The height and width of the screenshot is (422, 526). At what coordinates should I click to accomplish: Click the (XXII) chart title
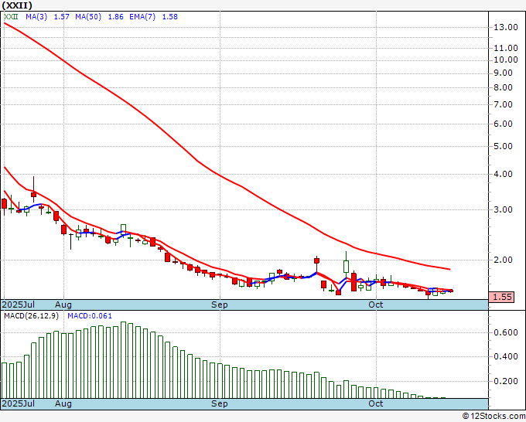(x=17, y=5)
